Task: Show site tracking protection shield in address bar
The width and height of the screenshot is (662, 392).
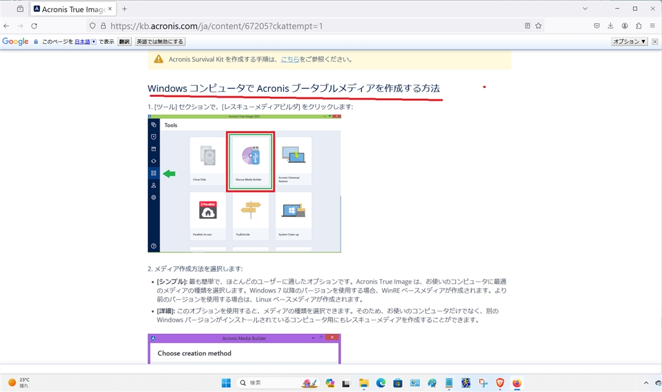Action: [92, 26]
